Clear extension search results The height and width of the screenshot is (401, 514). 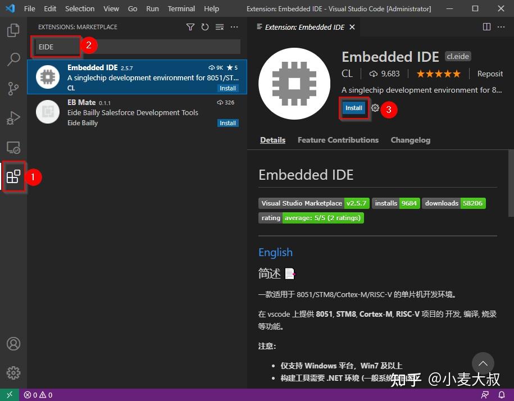220,26
